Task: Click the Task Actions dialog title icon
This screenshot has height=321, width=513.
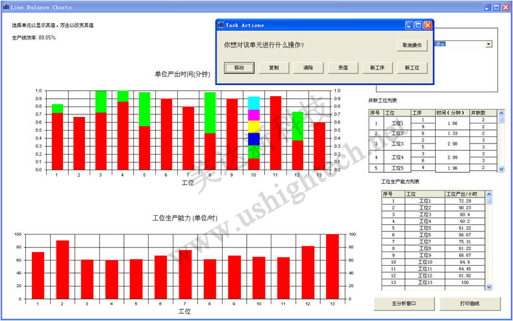Action: click(221, 25)
